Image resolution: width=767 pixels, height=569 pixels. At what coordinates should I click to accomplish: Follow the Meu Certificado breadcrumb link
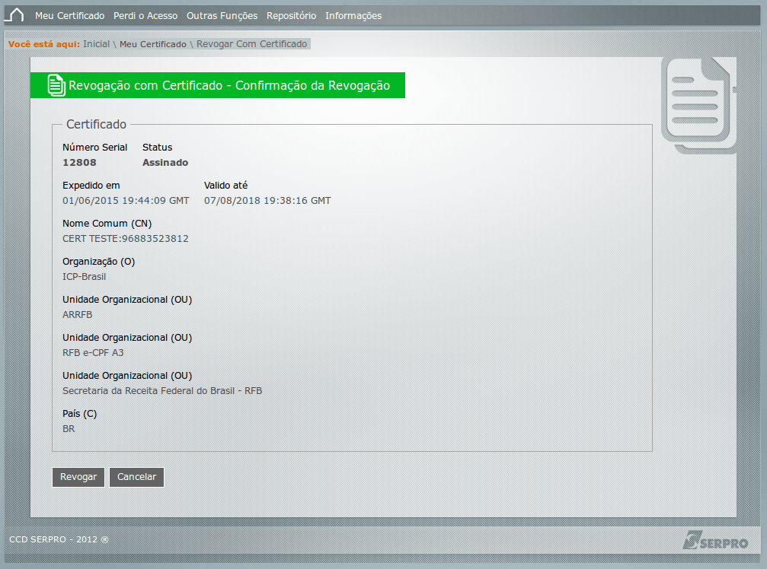[x=152, y=44]
